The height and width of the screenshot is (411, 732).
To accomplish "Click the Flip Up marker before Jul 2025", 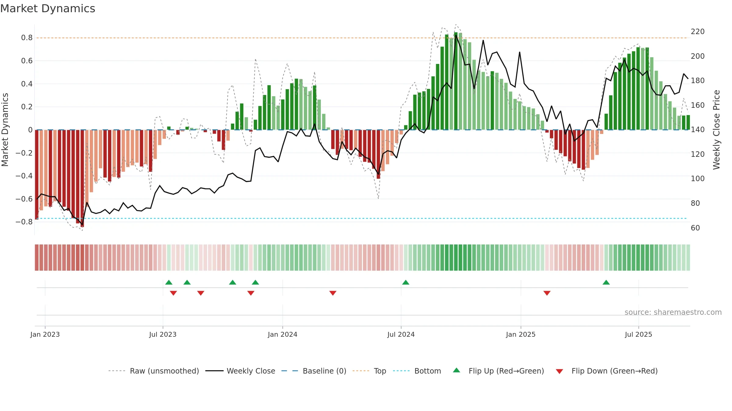I will pos(606,282).
